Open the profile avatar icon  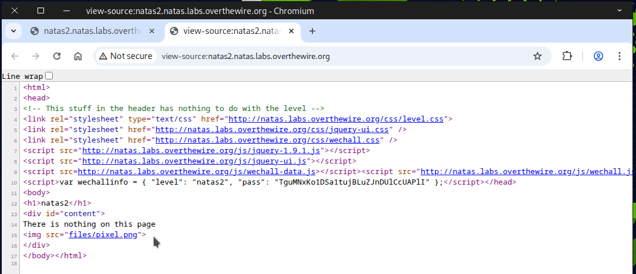point(598,56)
